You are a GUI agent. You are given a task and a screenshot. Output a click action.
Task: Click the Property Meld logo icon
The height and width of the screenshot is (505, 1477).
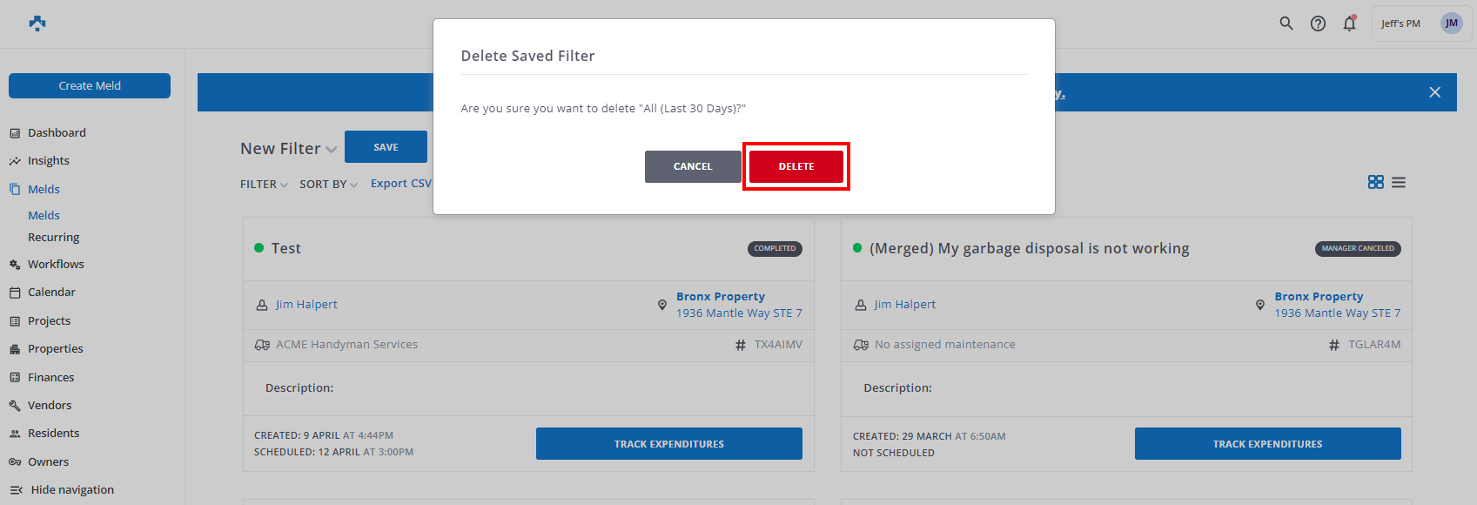coord(37,24)
